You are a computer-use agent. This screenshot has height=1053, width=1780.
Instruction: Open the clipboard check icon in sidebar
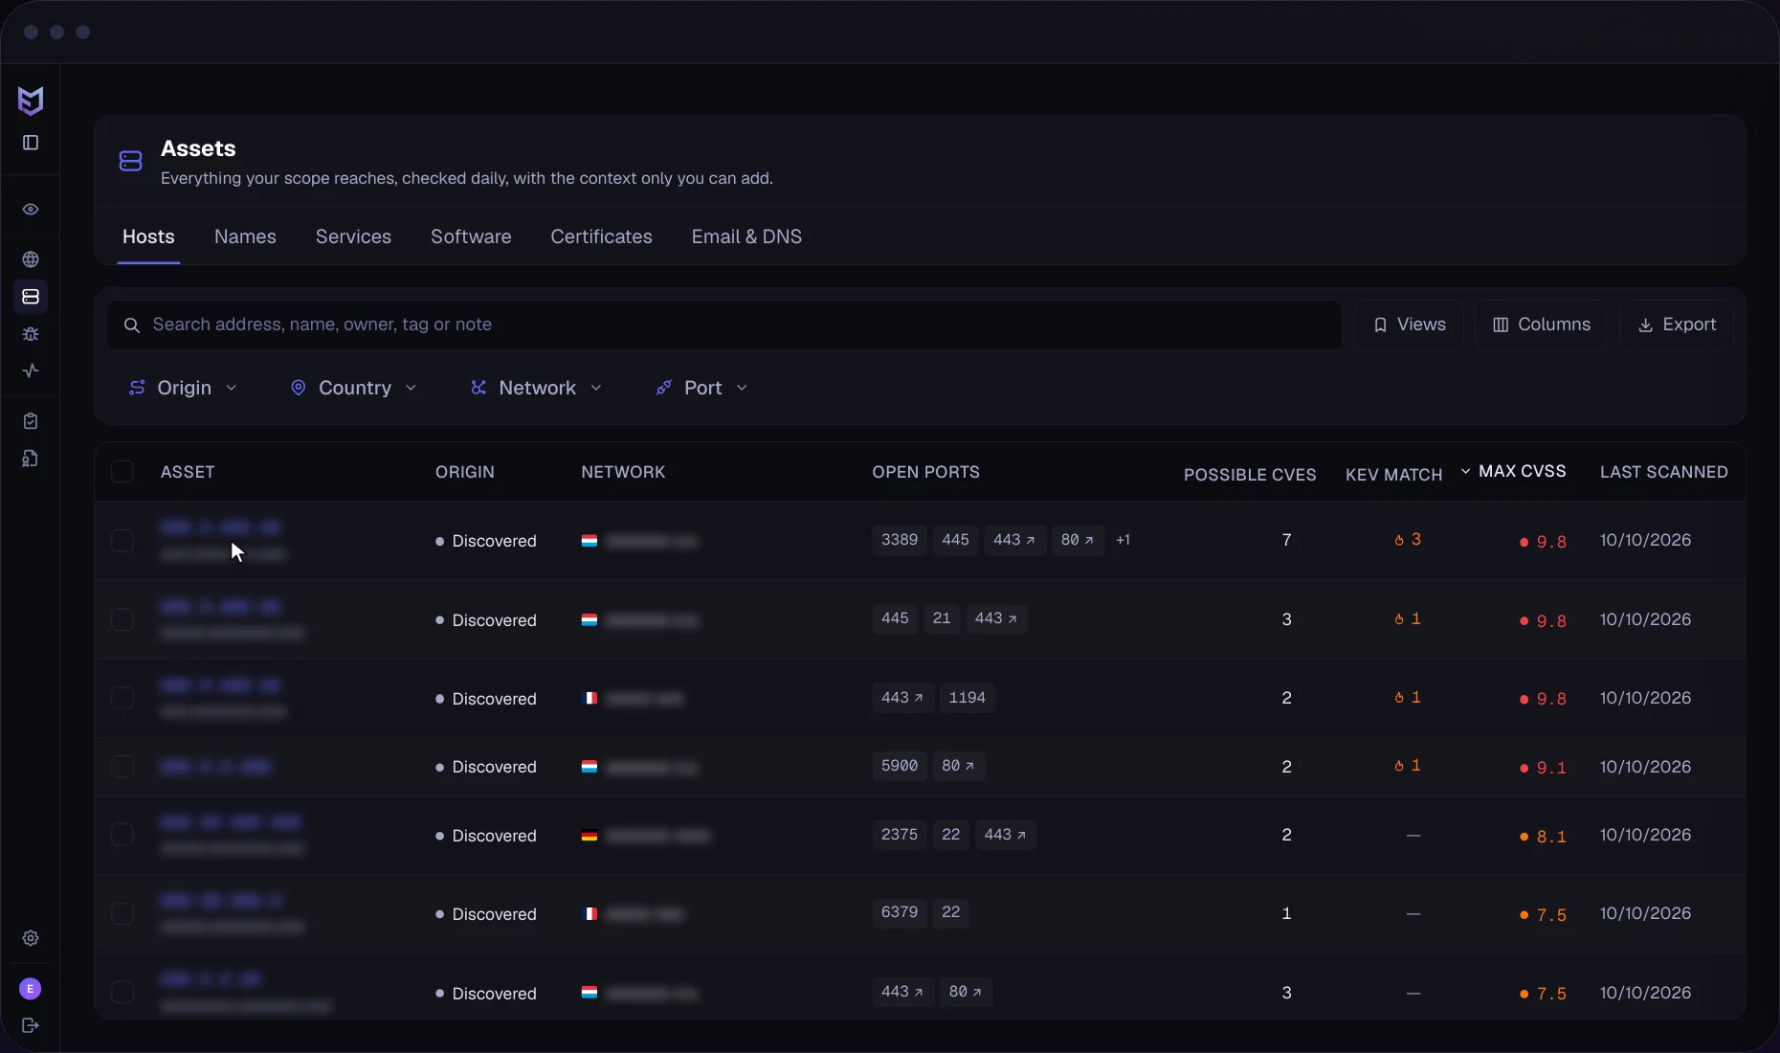point(31,421)
